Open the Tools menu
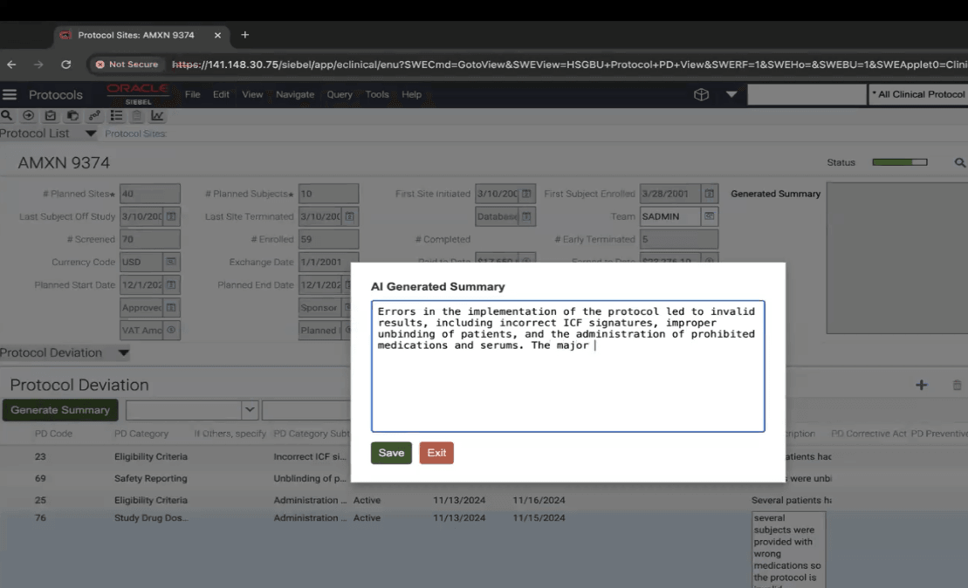 [376, 94]
